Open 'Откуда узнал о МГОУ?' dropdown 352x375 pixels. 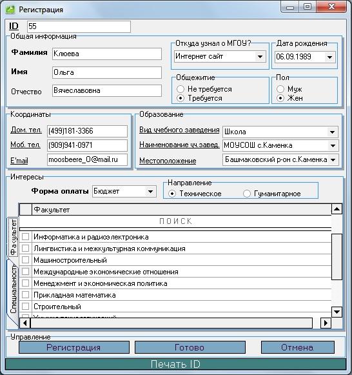(260, 57)
